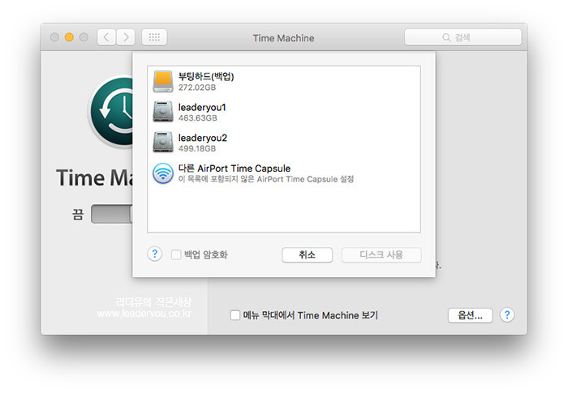Minimize the window with yellow button
The image size is (568, 393).
69,37
